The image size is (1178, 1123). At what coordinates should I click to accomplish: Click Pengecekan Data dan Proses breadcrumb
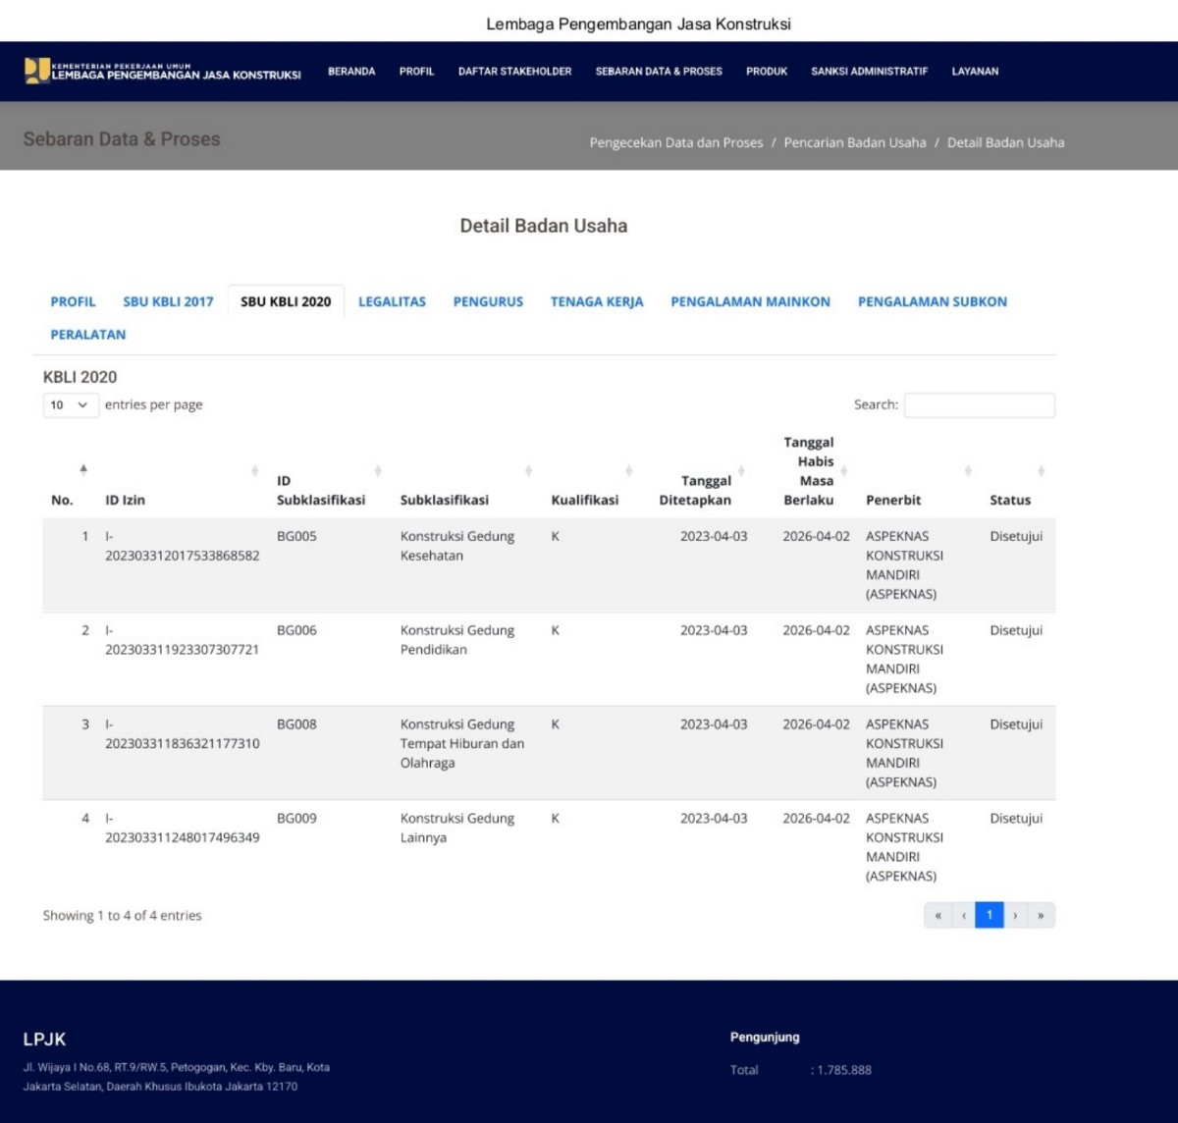coord(675,142)
